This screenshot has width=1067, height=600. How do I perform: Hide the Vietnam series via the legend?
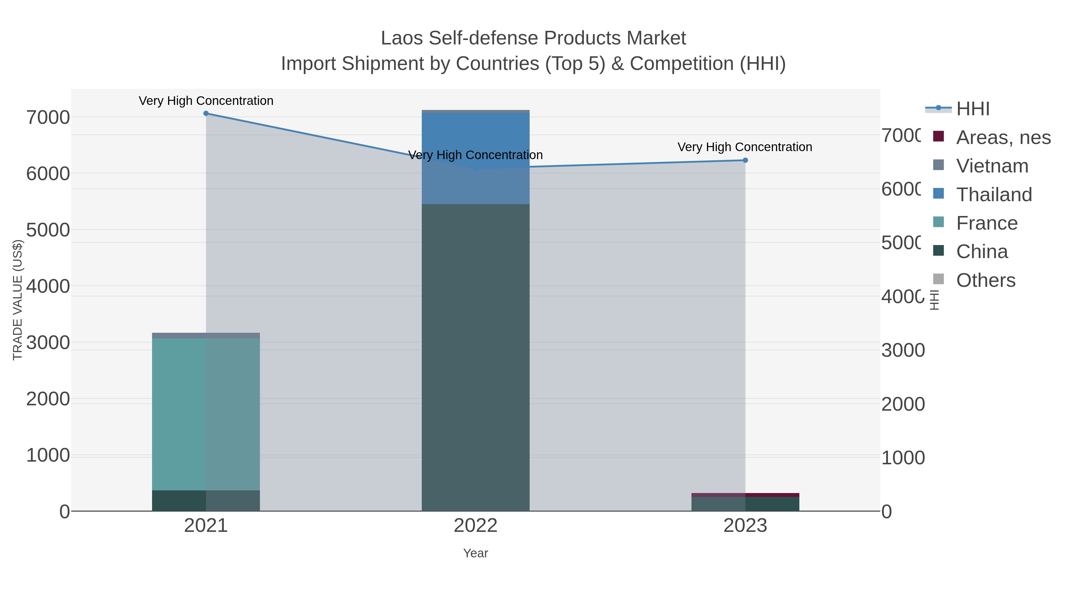(x=980, y=166)
